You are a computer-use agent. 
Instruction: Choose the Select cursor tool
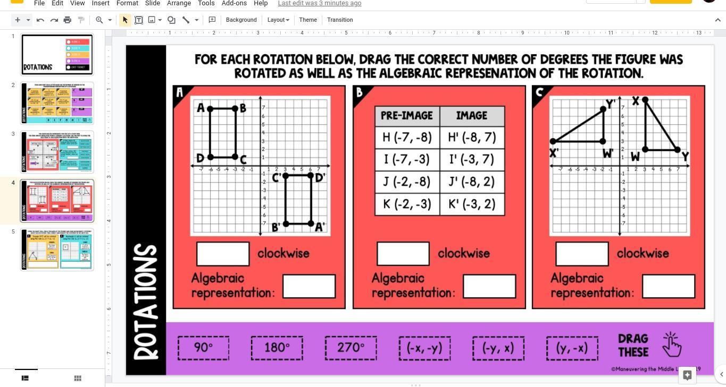[x=125, y=20]
